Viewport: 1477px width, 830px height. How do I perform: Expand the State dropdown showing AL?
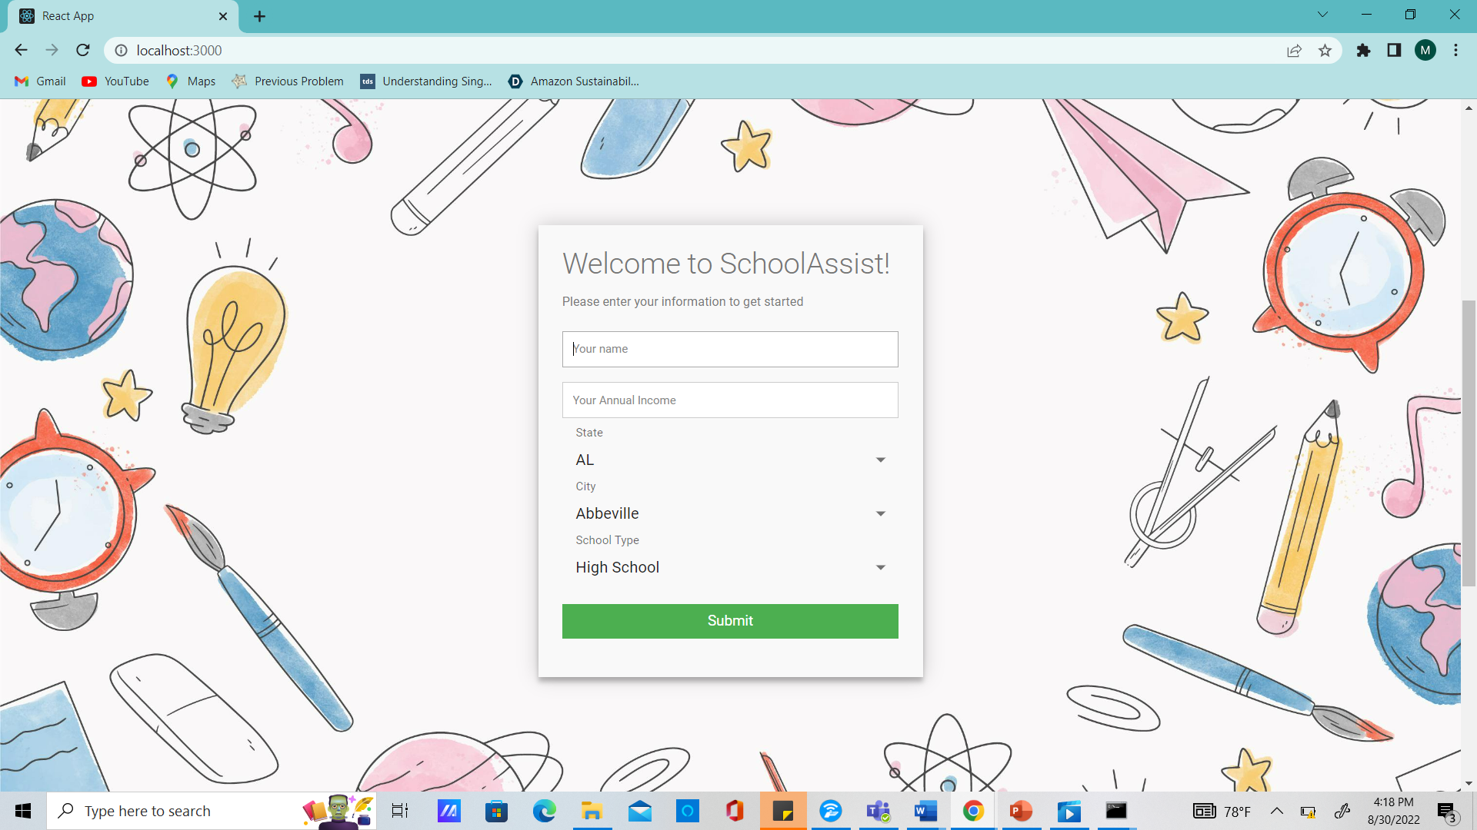tap(729, 460)
